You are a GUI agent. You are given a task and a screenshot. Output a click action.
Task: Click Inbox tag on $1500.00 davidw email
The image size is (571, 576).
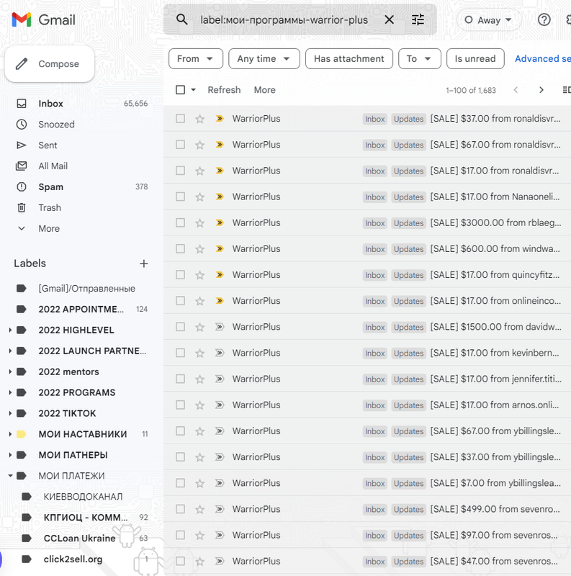[x=375, y=328]
